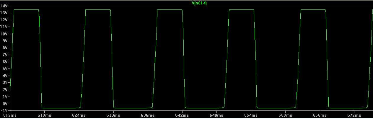Viewport: 373px width, 119px height.
Task: Click the 6V y-axis label
Action: 5,62
